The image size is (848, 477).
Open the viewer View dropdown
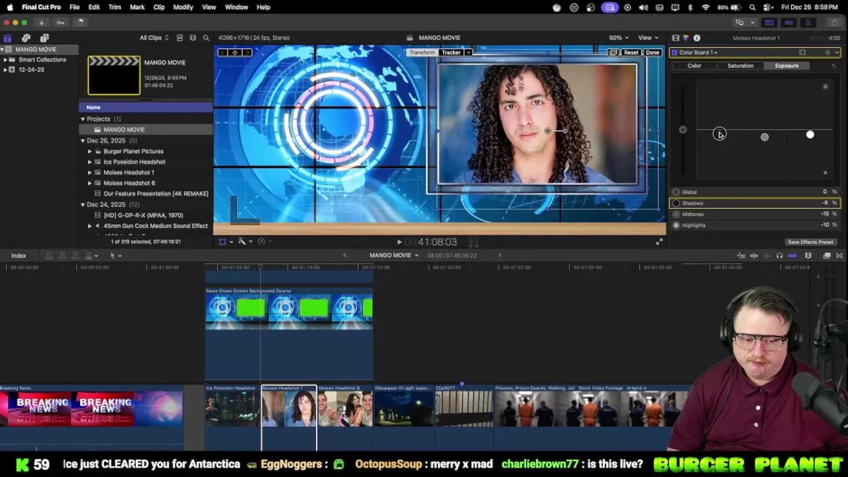point(647,38)
